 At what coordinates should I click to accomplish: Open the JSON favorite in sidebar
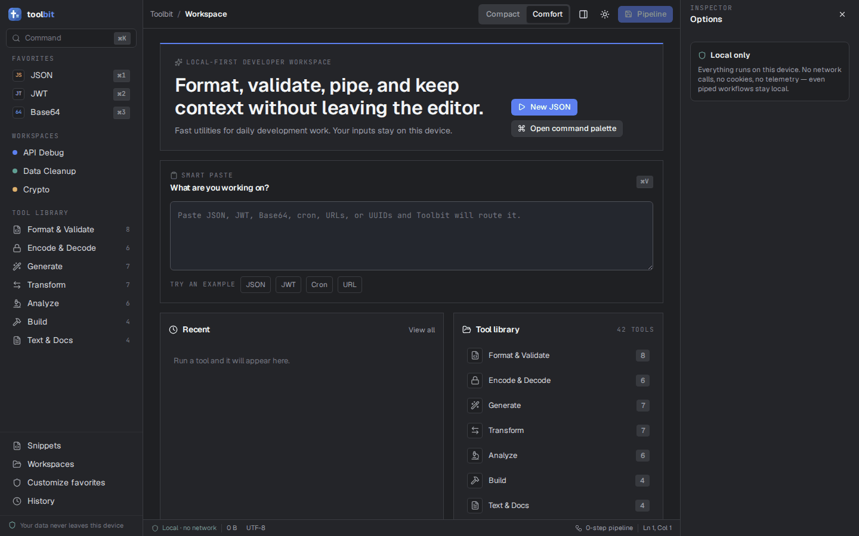click(71, 76)
